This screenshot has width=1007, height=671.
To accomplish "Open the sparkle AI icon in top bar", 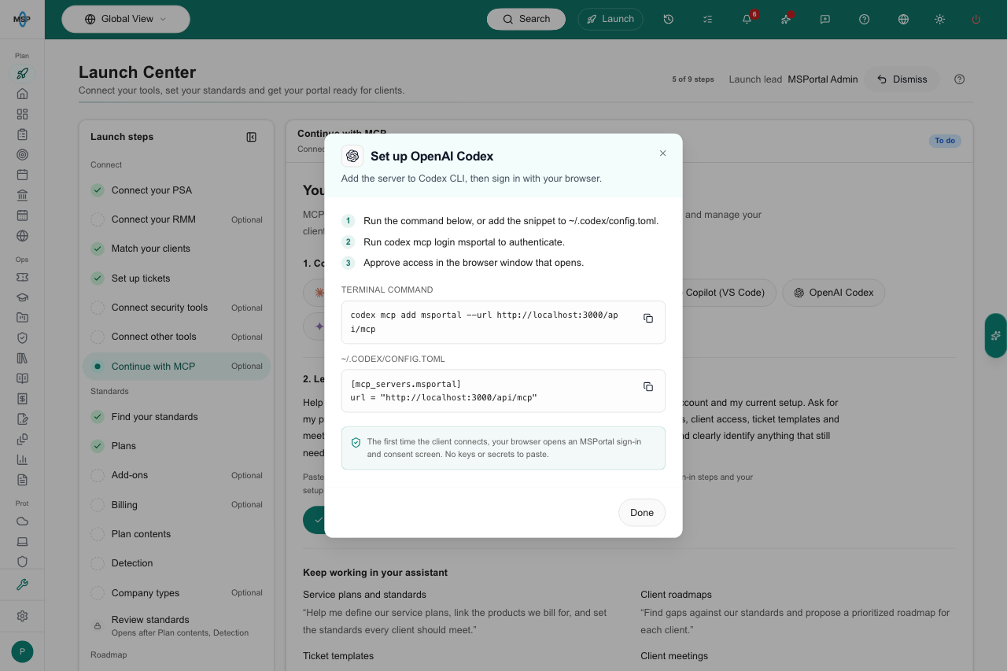I will [x=786, y=19].
